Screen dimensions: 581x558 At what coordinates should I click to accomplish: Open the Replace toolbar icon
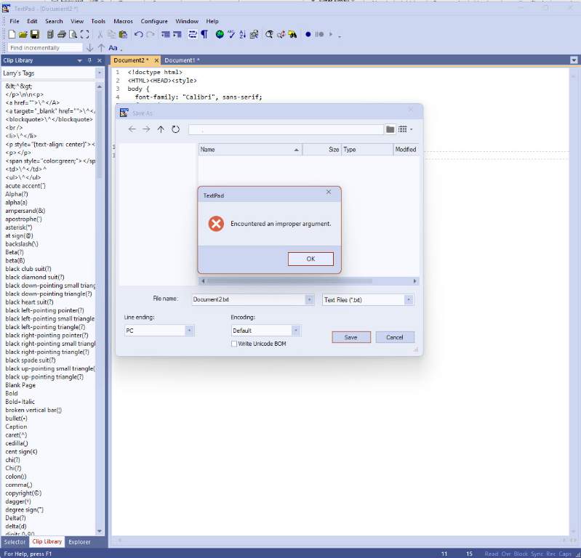[x=281, y=34]
